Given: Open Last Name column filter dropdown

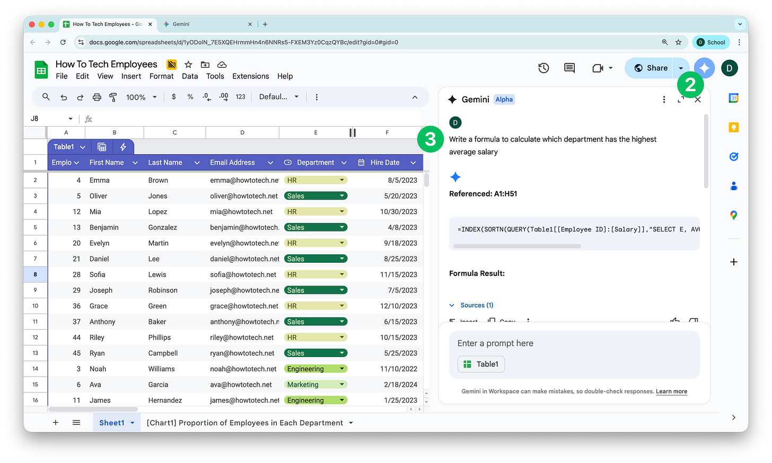Looking at the screenshot, I should coord(197,163).
